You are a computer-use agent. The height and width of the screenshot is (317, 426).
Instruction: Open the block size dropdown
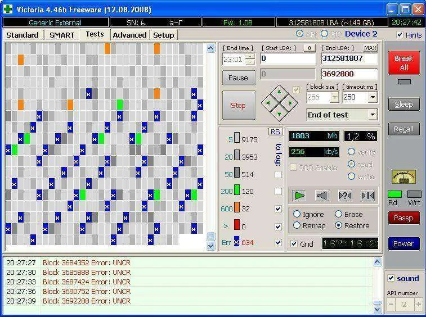(334, 97)
